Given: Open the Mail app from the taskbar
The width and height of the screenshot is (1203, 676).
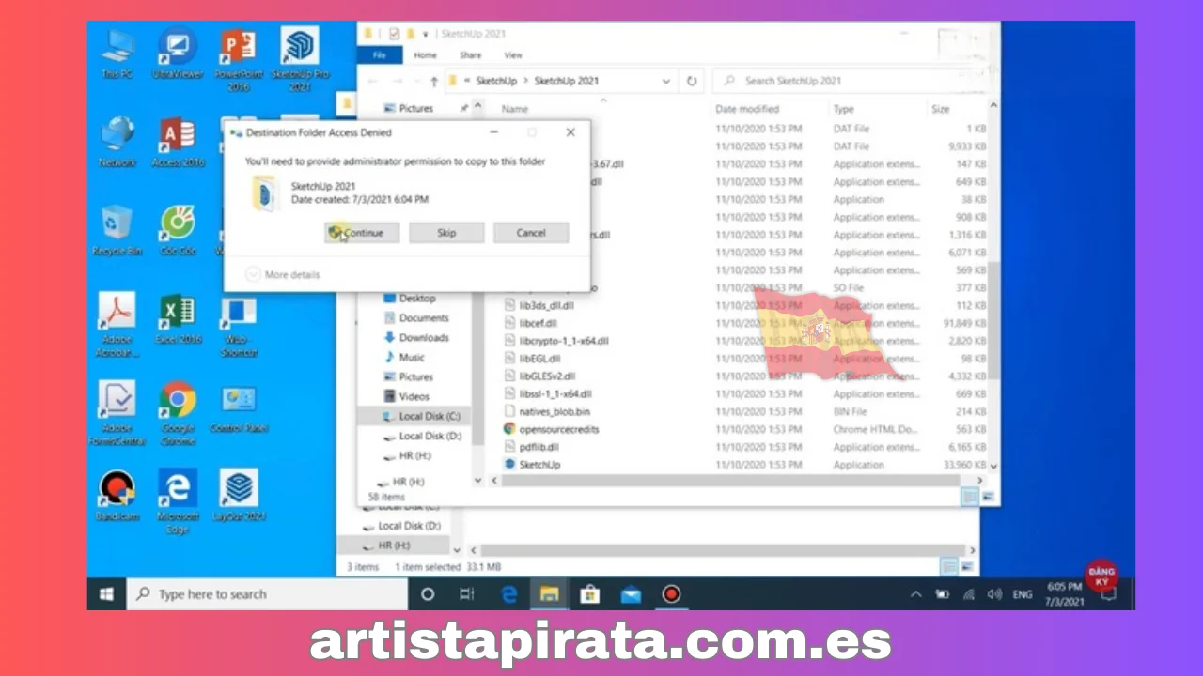Looking at the screenshot, I should (631, 594).
